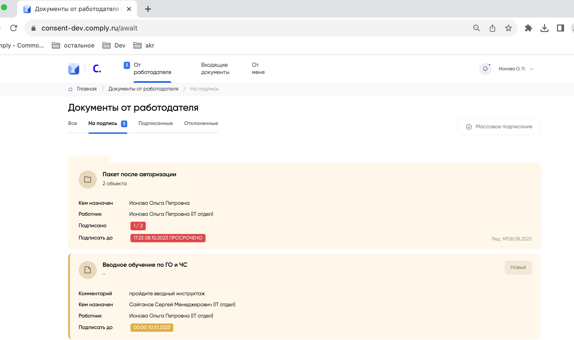
Task: Click the Массовое подписание button
Action: pyautogui.click(x=499, y=127)
